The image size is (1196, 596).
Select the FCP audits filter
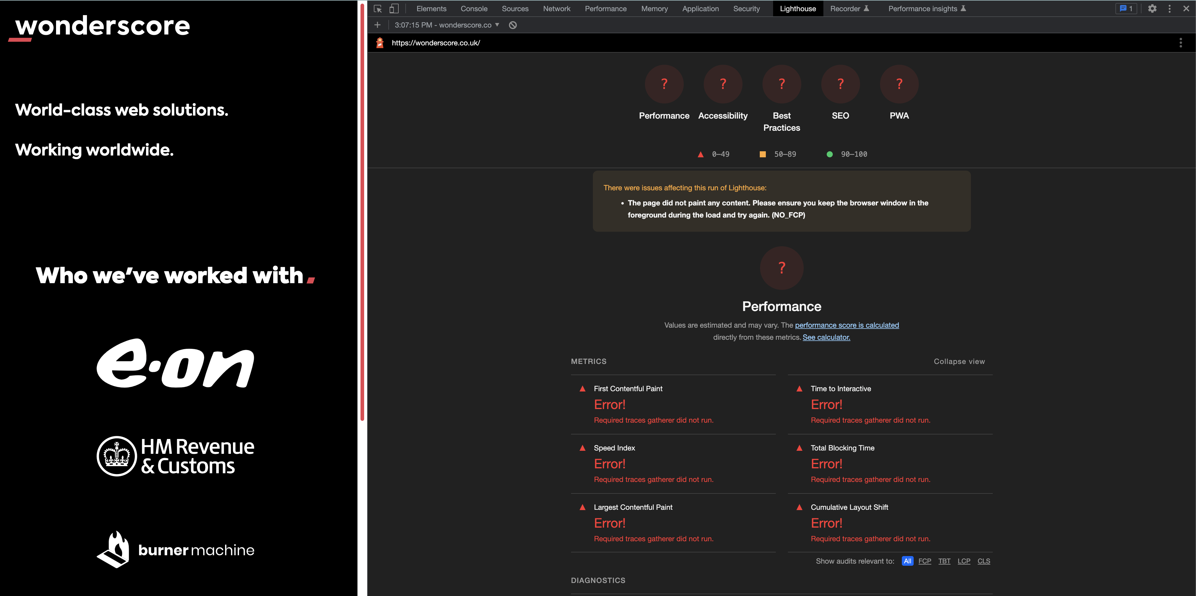pos(924,561)
